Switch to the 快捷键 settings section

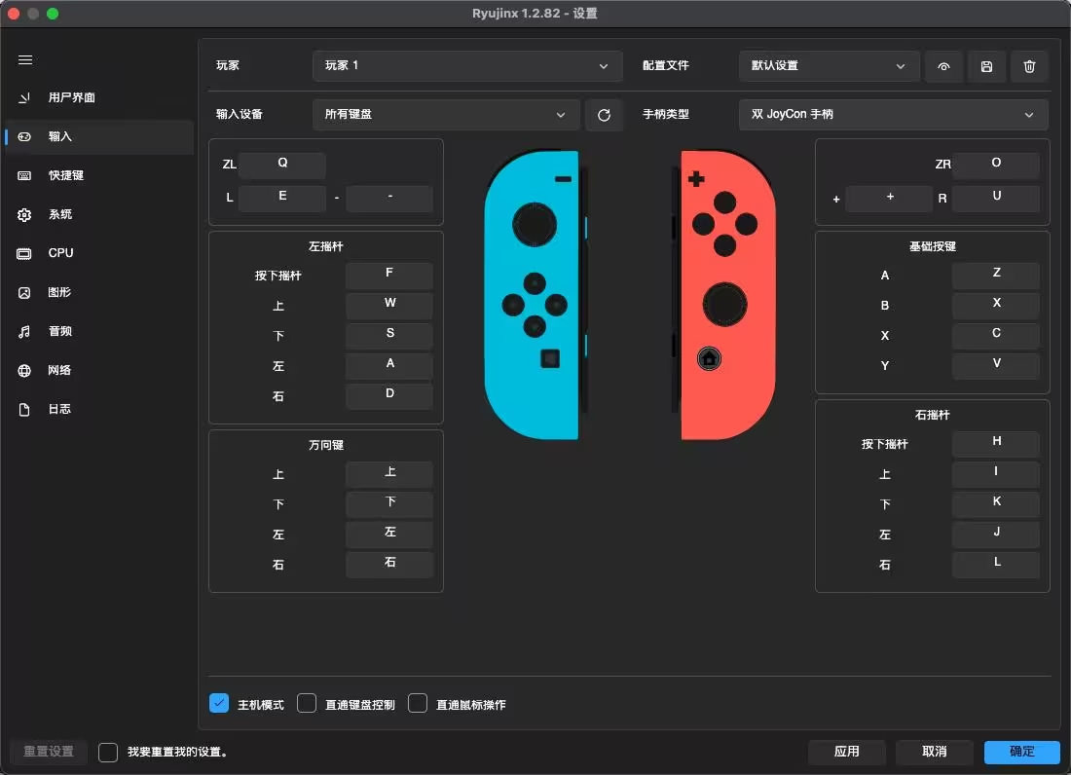coord(58,175)
